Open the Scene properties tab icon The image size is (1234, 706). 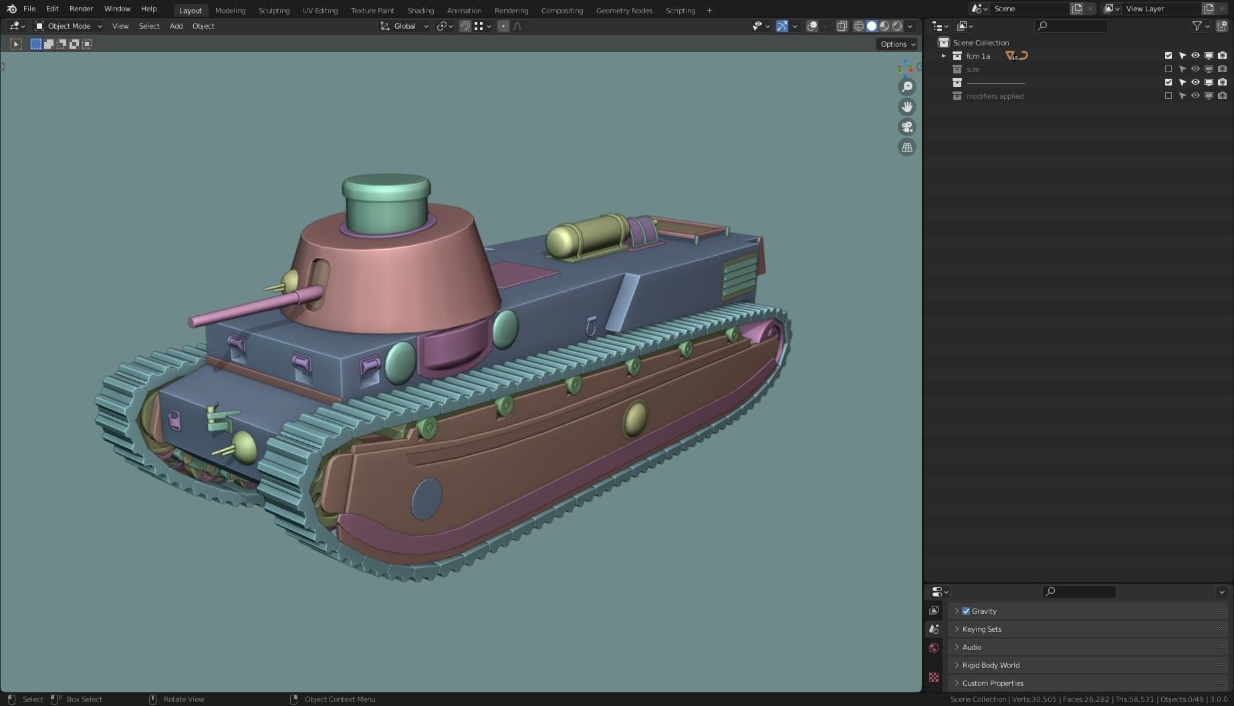tap(934, 629)
